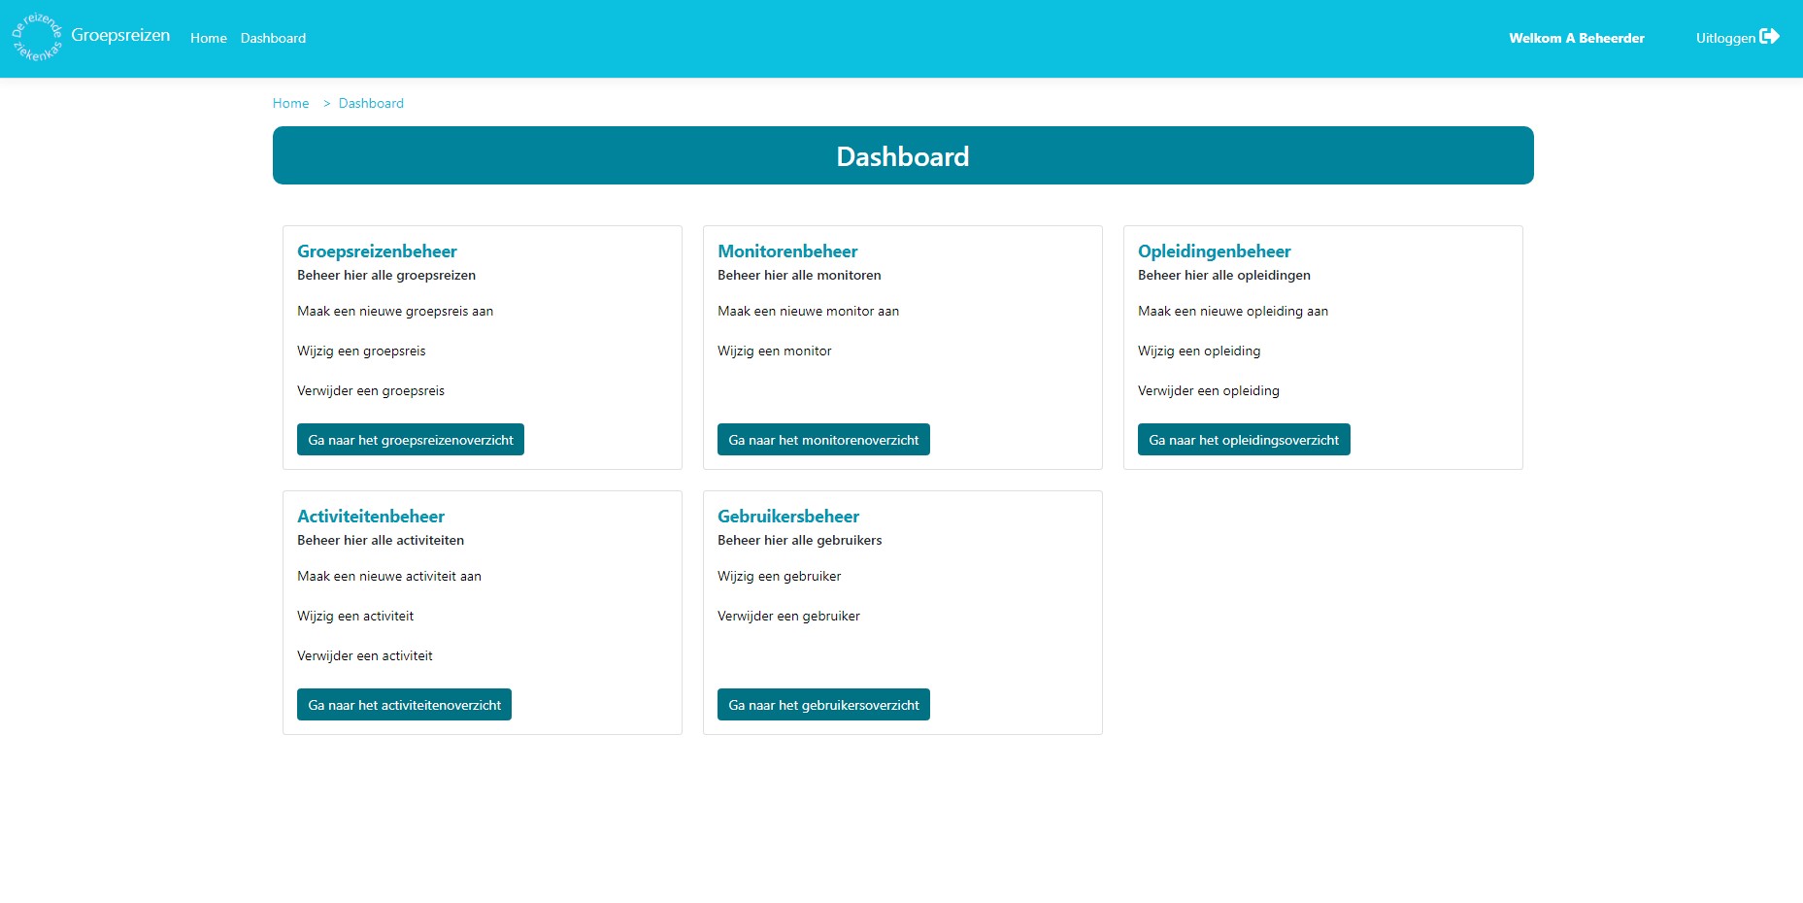Click the Groepsreizenbeheer card heading

[x=377, y=251]
